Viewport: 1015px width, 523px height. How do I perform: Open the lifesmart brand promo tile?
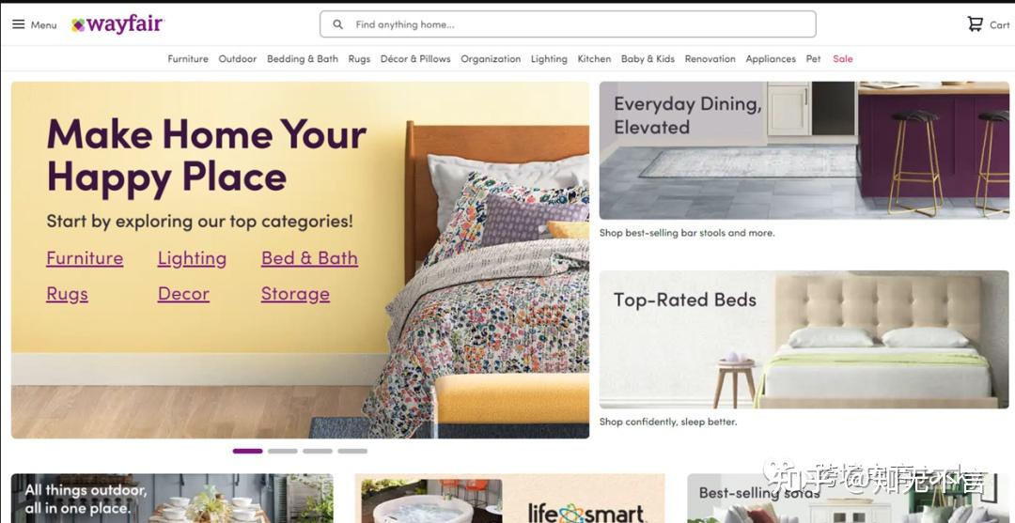[x=509, y=499]
